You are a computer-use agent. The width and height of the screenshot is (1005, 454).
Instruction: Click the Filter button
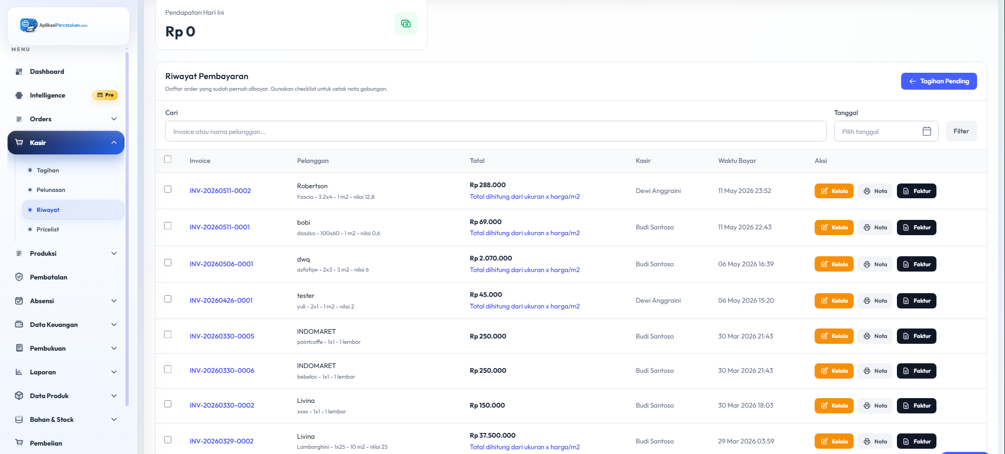[961, 131]
